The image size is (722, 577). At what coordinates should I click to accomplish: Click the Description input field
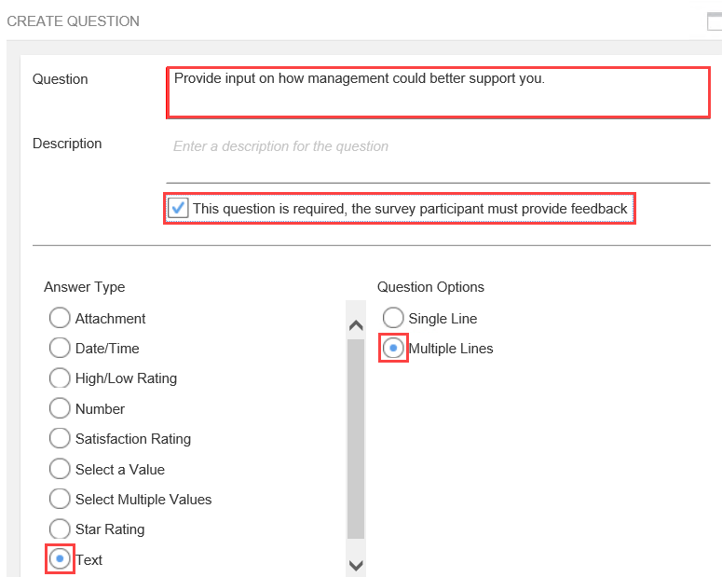tap(438, 158)
